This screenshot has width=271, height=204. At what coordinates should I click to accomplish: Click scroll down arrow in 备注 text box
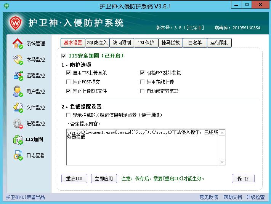[222, 162]
